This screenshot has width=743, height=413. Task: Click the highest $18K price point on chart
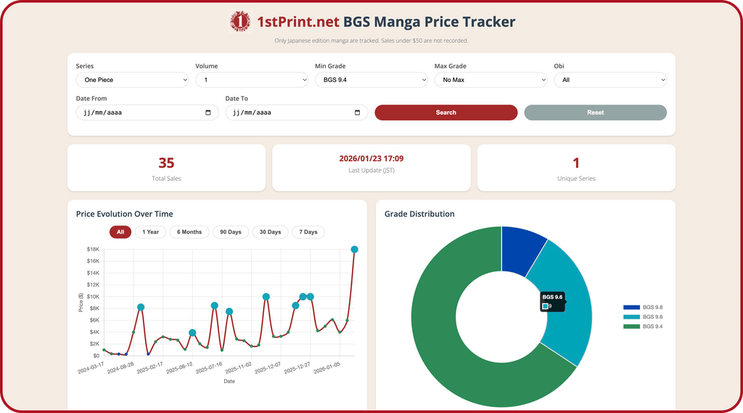(354, 250)
